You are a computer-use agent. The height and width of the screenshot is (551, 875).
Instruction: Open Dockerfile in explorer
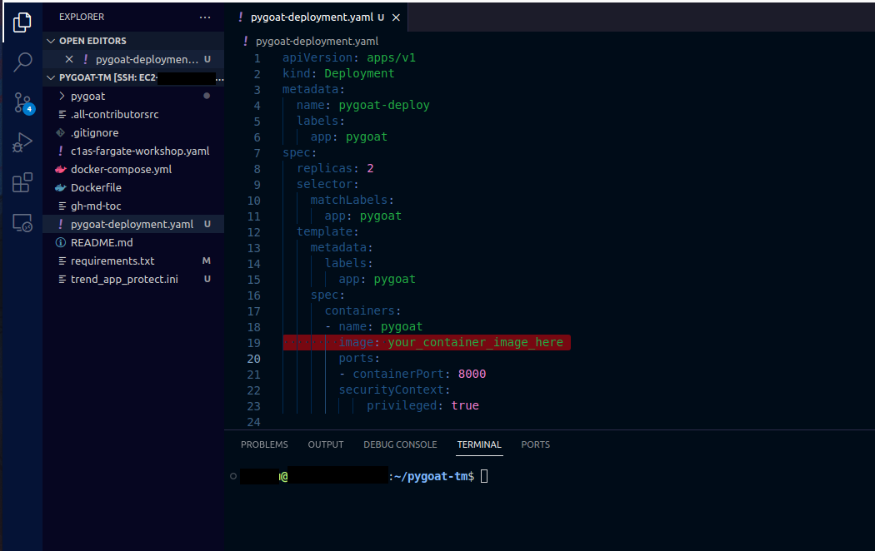coord(96,188)
